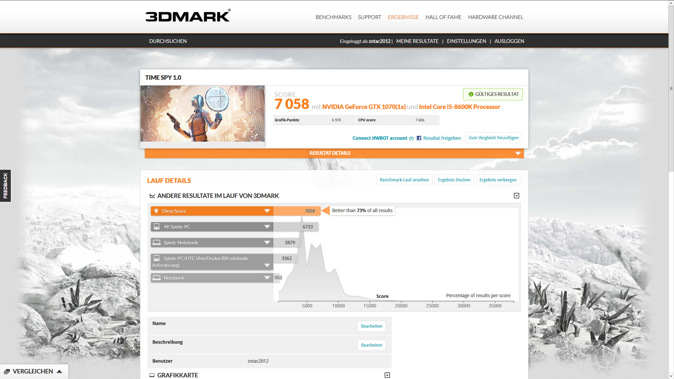Click the vertical scrollbar thumb

[x=671, y=88]
